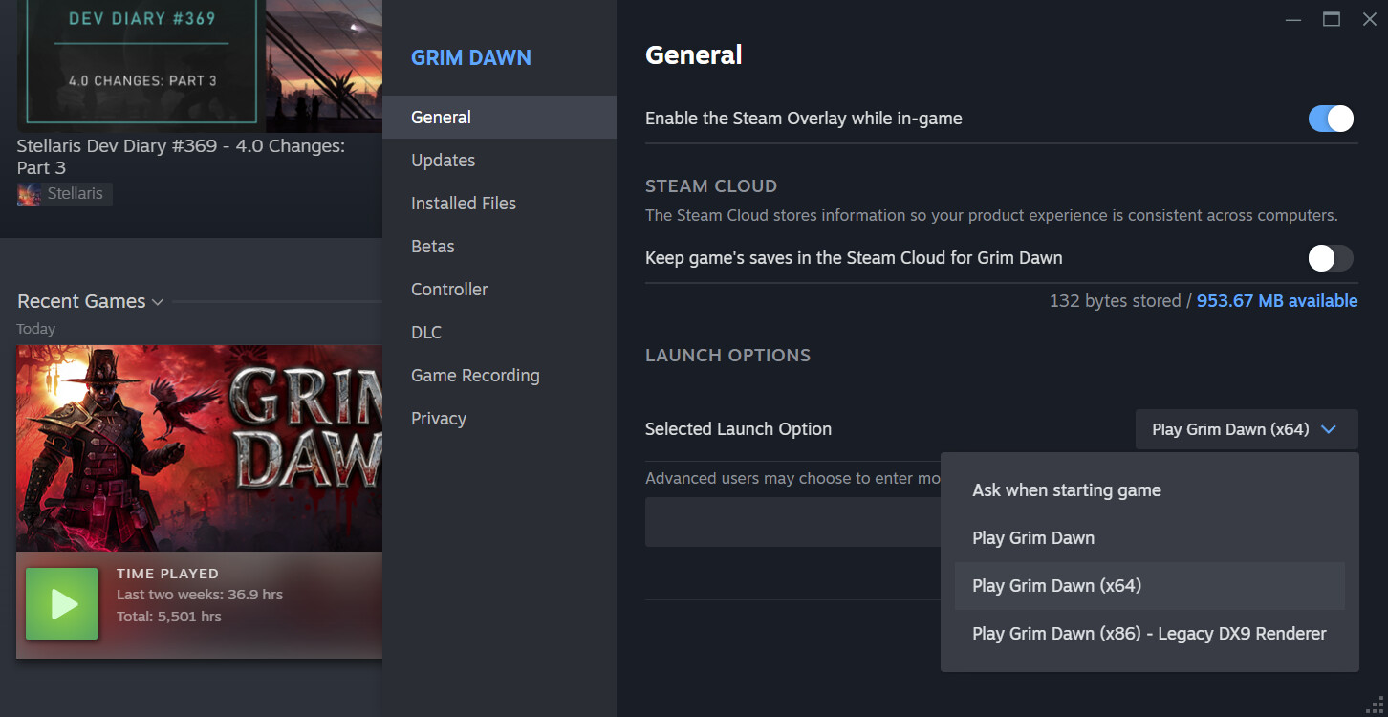Close the Grim Dawn properties window
The image size is (1388, 717).
point(1369,19)
